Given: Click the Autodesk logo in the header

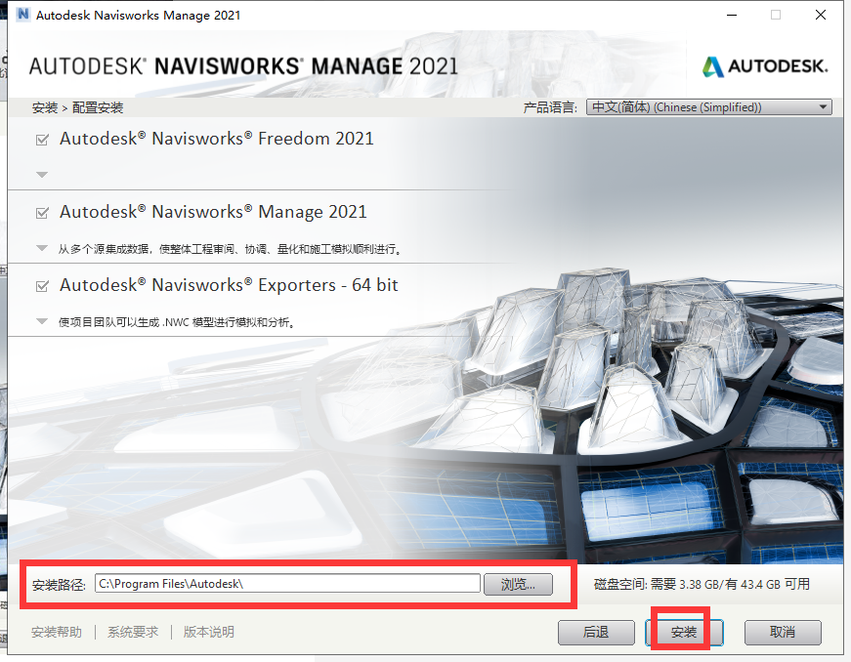Looking at the screenshot, I should coord(764,66).
